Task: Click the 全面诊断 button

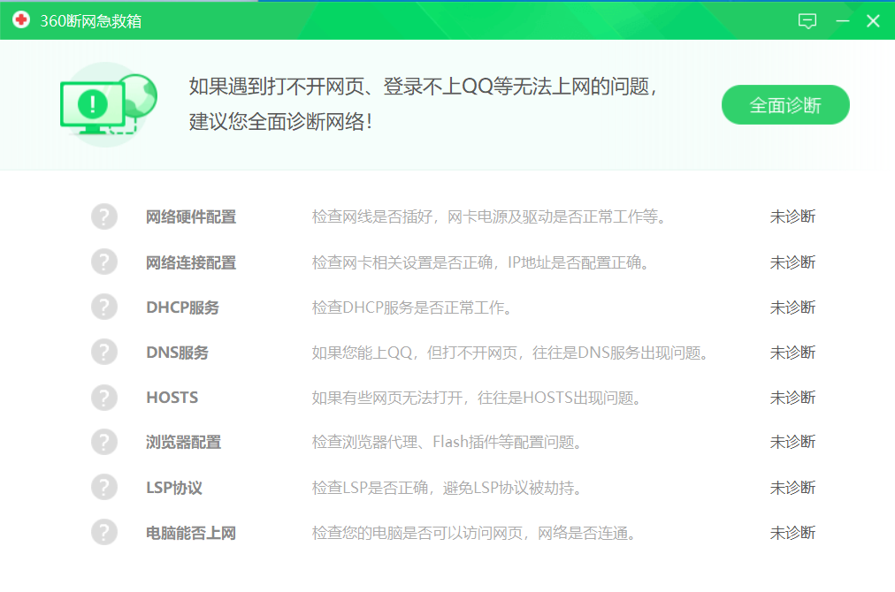Action: (x=785, y=105)
